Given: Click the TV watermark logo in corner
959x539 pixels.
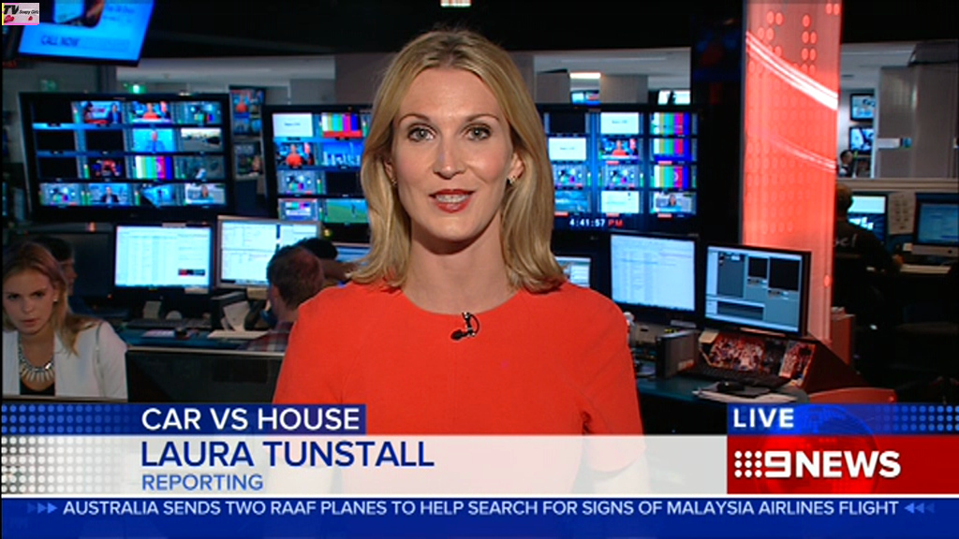Looking at the screenshot, I should [20, 13].
